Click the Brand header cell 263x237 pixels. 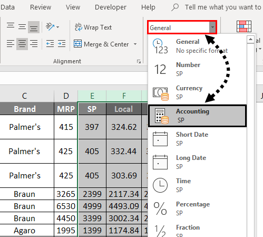[27, 109]
